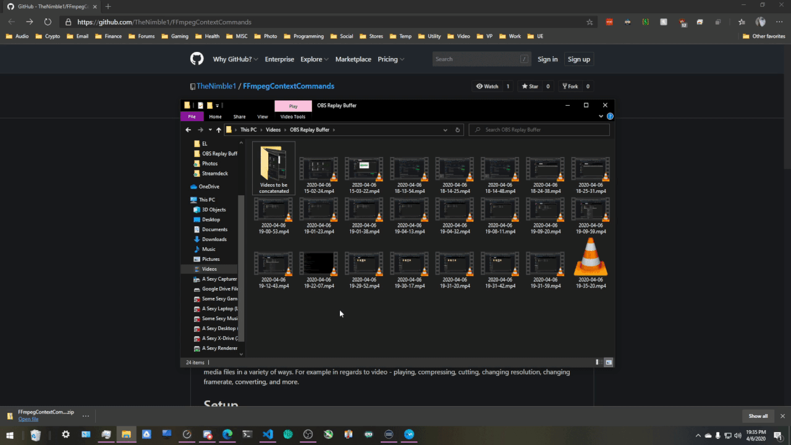Refresh the OBS Replay Buffer folder view
Screen dimensions: 791x445
tap(457, 130)
